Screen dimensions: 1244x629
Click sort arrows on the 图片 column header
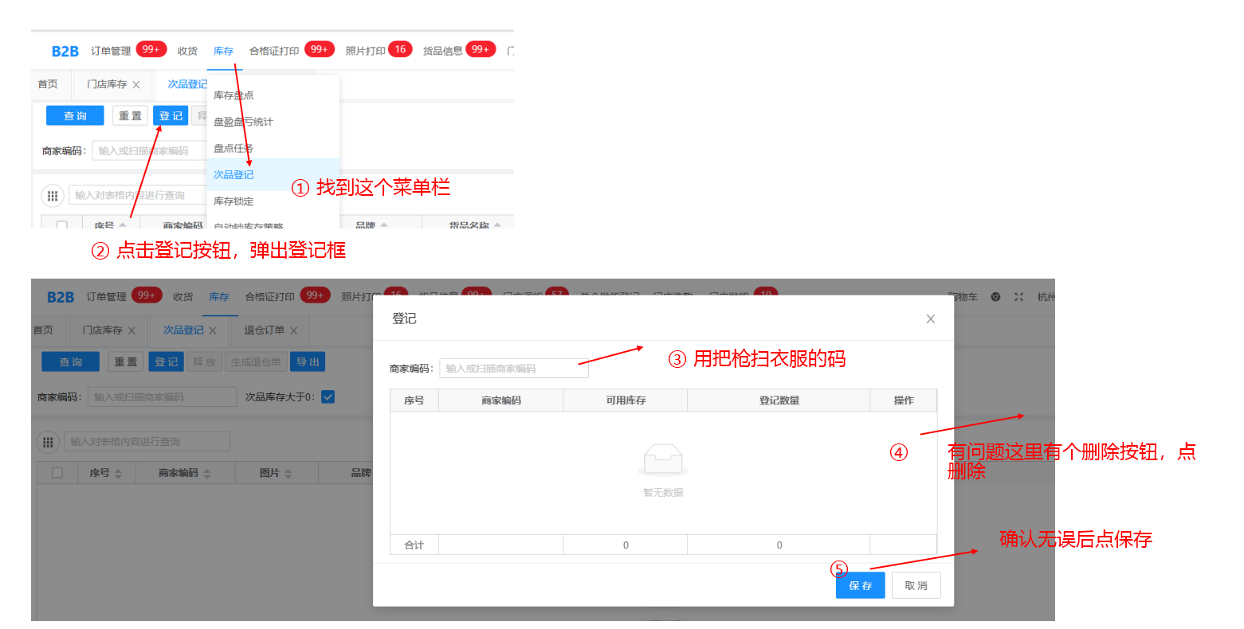point(288,474)
